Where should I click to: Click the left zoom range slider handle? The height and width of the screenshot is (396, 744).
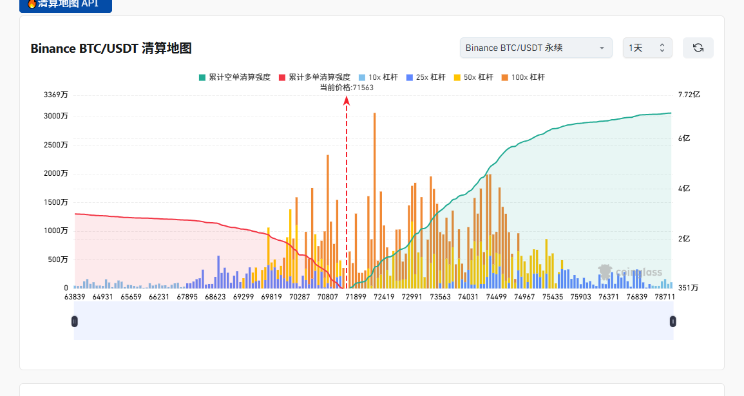[75, 321]
